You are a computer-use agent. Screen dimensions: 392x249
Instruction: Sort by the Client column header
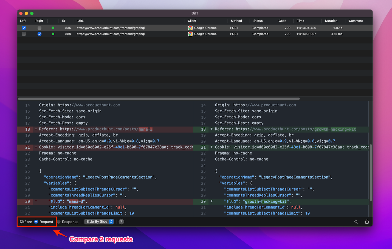192,21
